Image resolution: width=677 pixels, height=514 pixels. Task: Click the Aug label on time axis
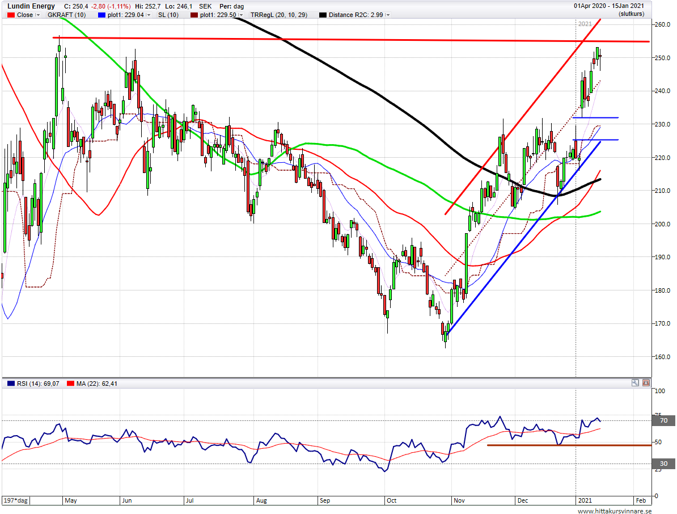261,500
